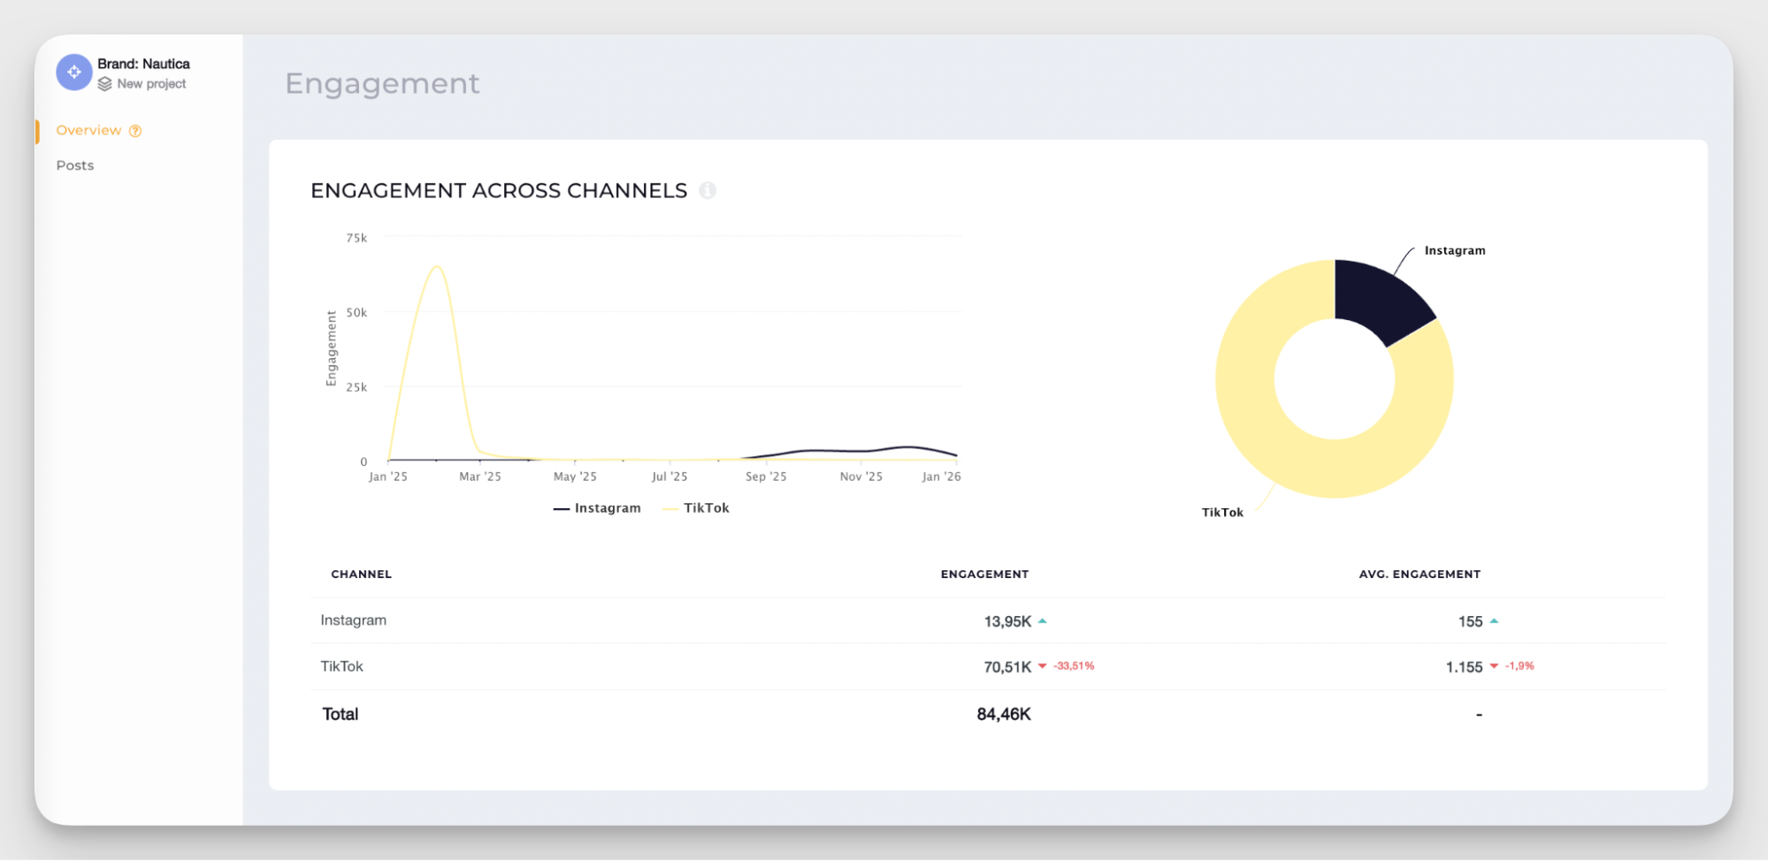Image resolution: width=1768 pixels, height=861 pixels.
Task: Click the teal up arrow next to 13,95K
Action: (1043, 621)
